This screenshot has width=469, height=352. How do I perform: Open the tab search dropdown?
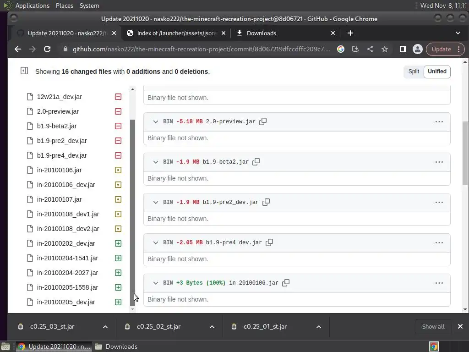[x=458, y=33]
